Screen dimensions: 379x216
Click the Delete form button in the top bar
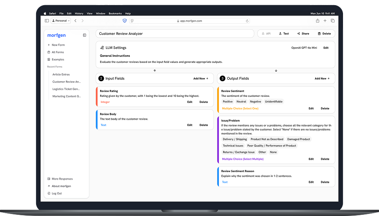click(324, 34)
